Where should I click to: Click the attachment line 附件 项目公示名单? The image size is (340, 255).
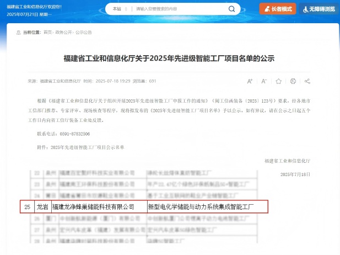80,147
